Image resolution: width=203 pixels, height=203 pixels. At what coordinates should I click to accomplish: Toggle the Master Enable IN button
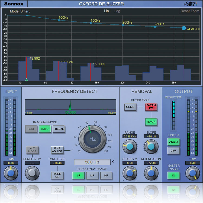pyautogui.click(x=173, y=175)
